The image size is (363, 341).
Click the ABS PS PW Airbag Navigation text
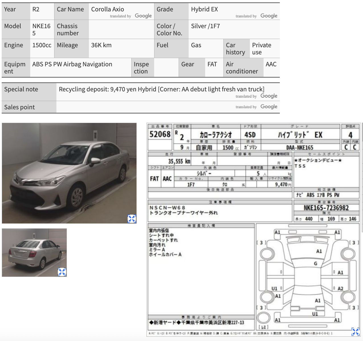[72, 64]
